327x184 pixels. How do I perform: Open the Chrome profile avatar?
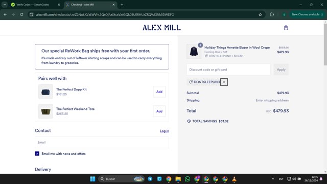coord(284,15)
